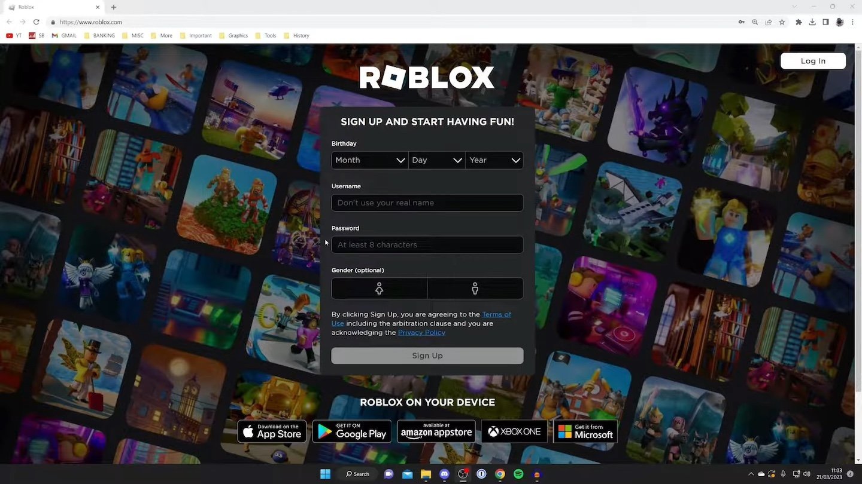Click the share page icon
The height and width of the screenshot is (484, 862).
(x=769, y=22)
